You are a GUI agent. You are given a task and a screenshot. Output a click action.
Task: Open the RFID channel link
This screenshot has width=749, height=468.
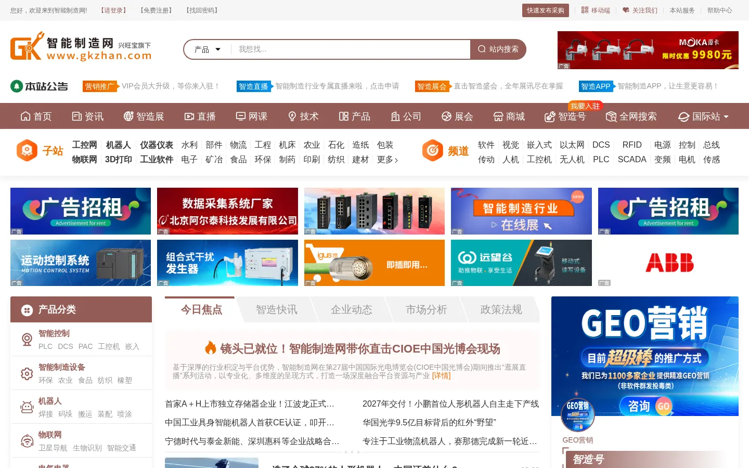[632, 145]
